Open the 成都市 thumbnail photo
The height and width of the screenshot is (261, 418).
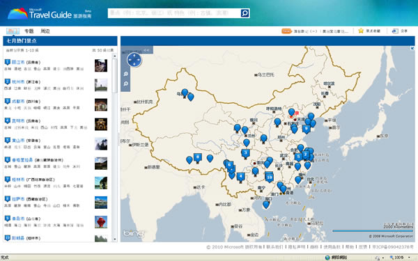(101, 105)
